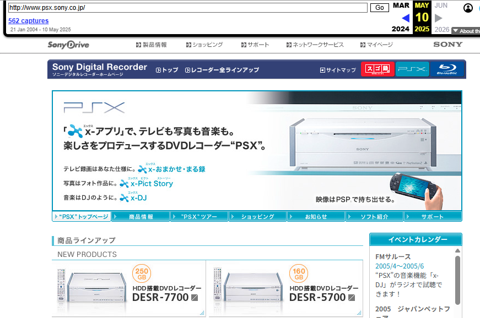Click the large PSX recorder banner image
Image resolution: width=480 pixels, height=318 pixels.
pos(363,145)
